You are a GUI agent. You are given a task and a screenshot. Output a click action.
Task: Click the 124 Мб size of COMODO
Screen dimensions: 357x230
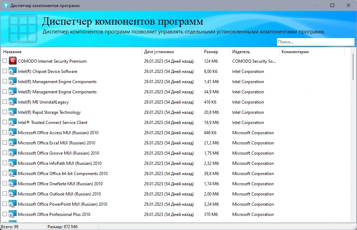coord(211,61)
